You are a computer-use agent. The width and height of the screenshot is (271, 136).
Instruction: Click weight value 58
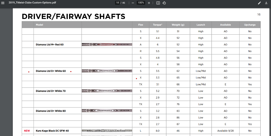178,64
